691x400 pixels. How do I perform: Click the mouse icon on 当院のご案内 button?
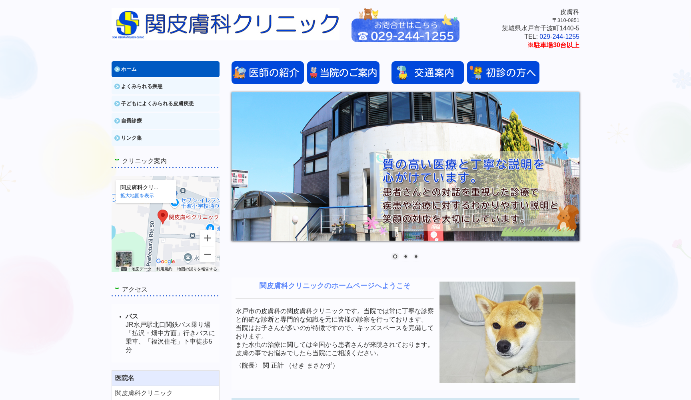[314, 72]
